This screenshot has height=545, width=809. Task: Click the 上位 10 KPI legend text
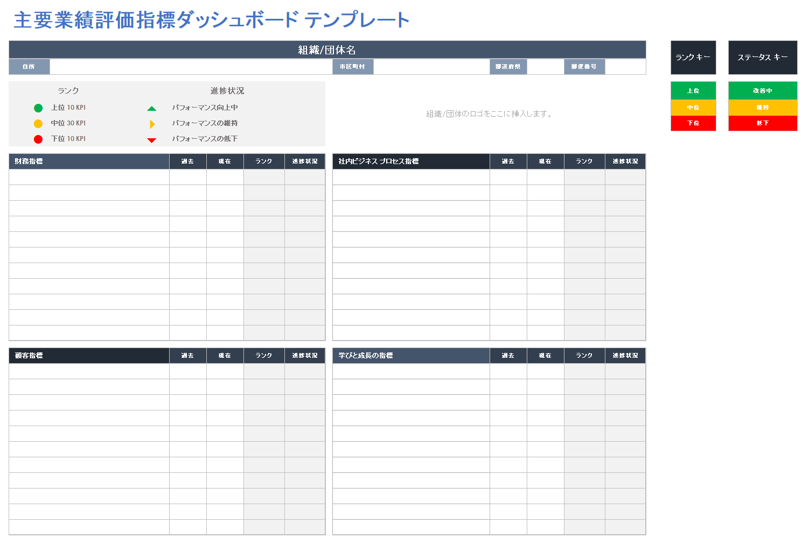click(68, 108)
